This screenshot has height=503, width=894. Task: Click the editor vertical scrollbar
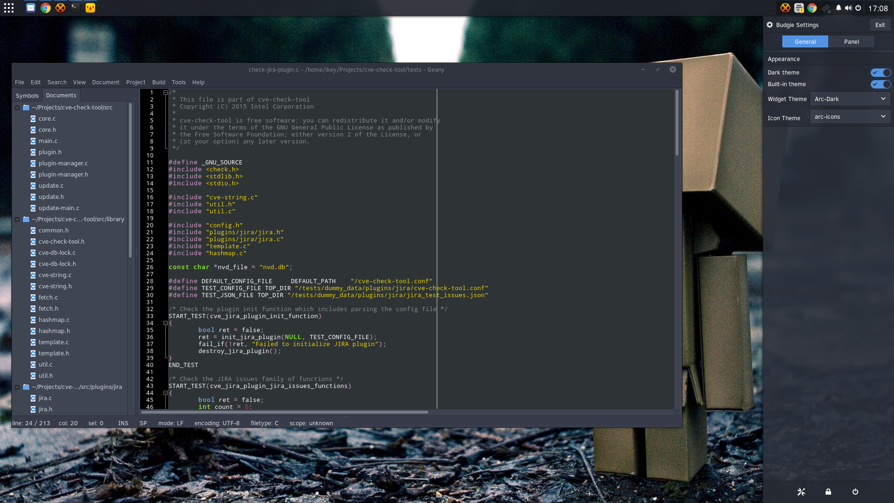(x=677, y=123)
